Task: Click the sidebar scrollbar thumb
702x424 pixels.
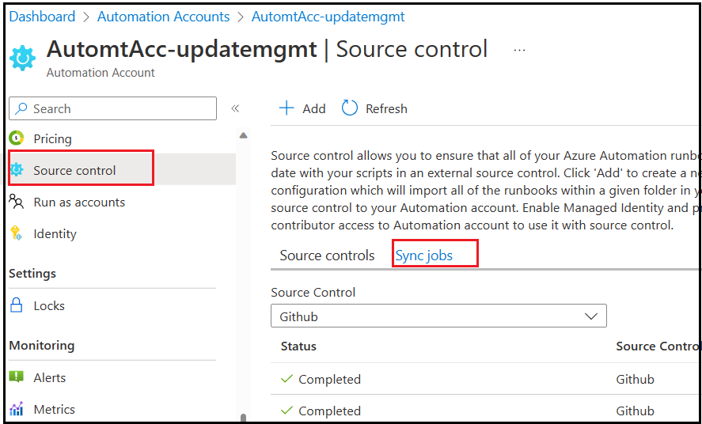Action: tap(243, 418)
